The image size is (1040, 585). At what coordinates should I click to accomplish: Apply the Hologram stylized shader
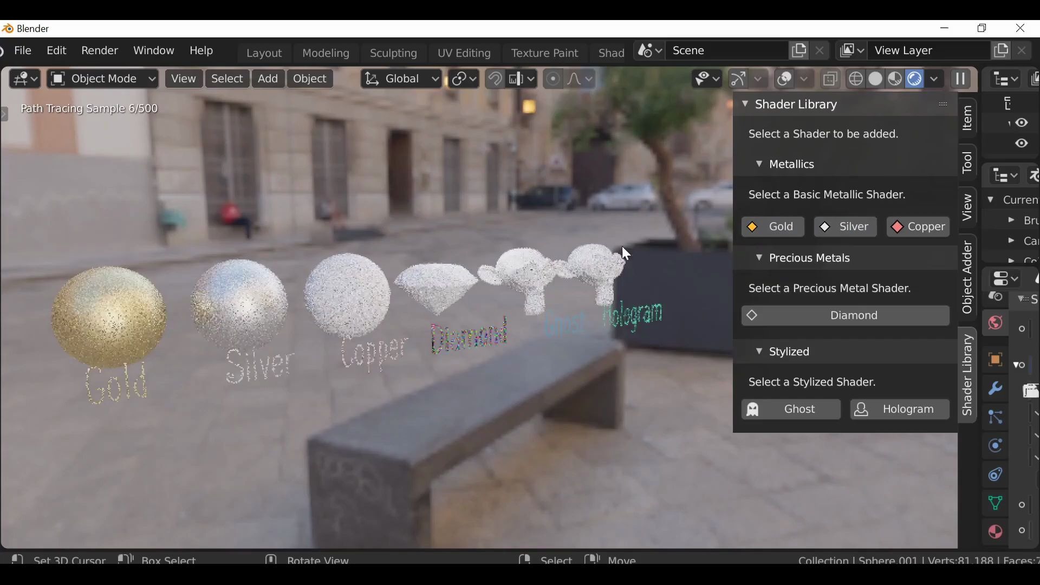[900, 410]
